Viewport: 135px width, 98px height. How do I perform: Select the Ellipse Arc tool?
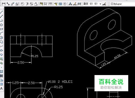tap(1, 55)
